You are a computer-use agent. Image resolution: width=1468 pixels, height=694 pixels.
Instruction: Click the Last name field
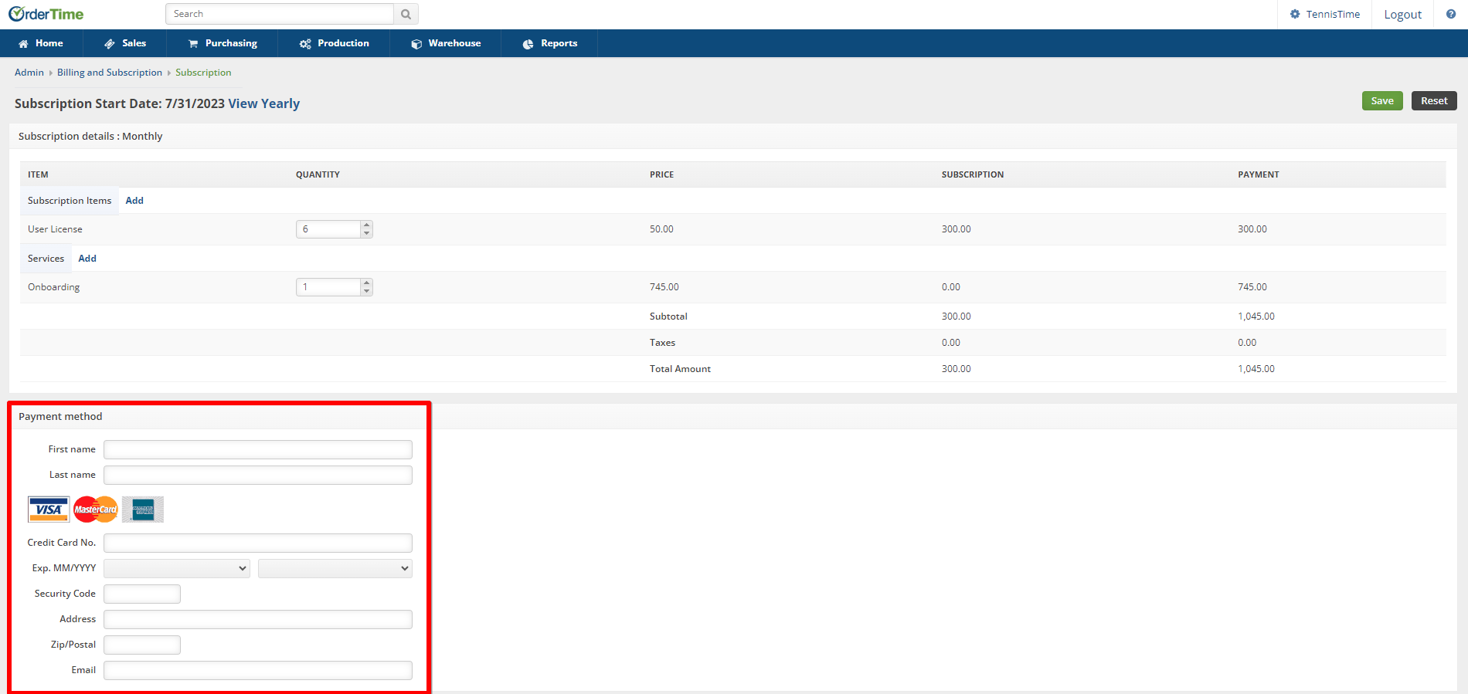[258, 475]
